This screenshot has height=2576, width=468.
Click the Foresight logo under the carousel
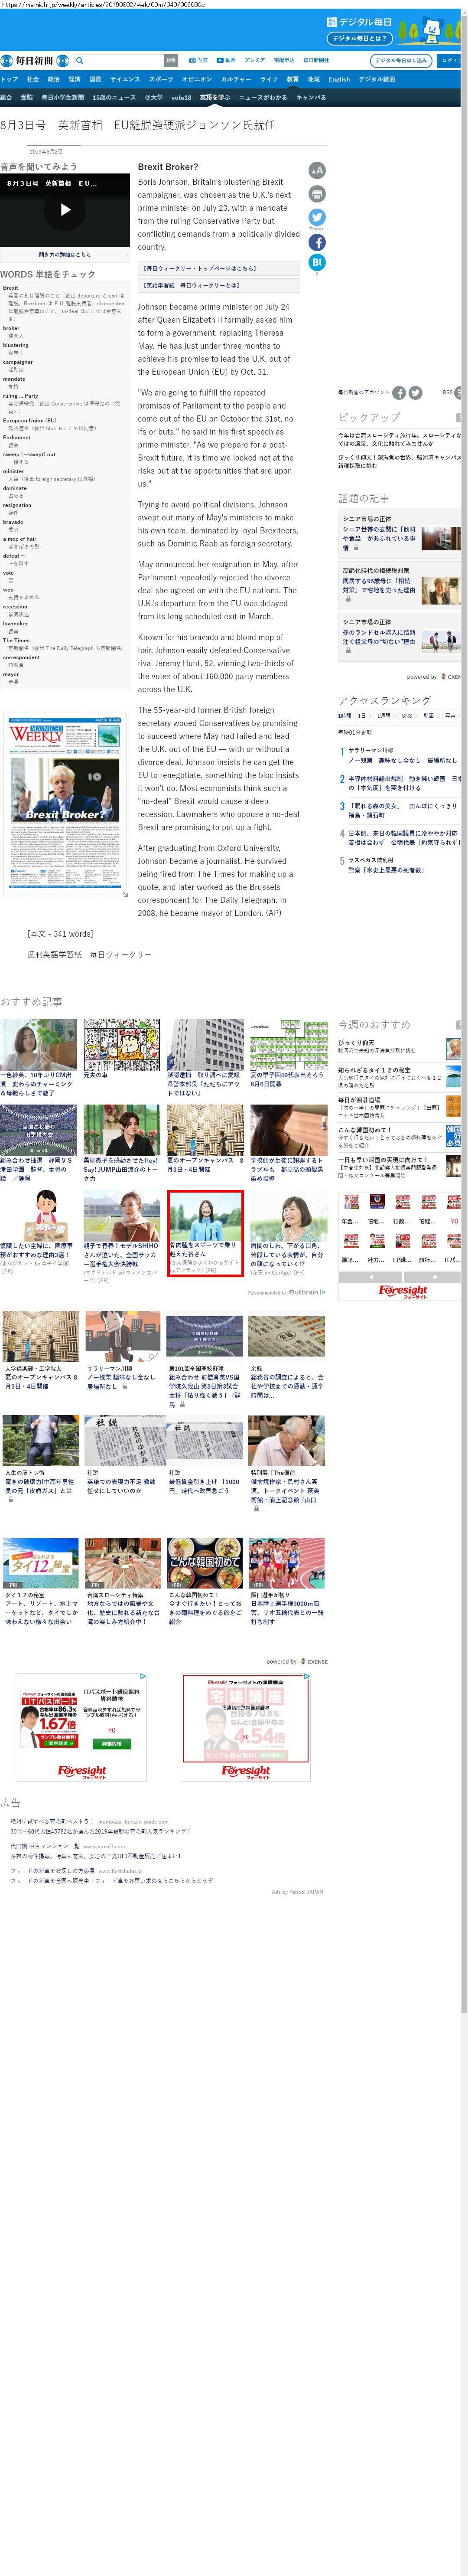click(403, 1291)
